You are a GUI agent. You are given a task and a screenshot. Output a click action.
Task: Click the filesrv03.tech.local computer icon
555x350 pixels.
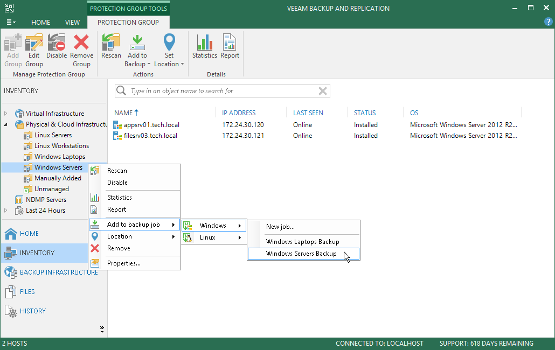(x=117, y=135)
